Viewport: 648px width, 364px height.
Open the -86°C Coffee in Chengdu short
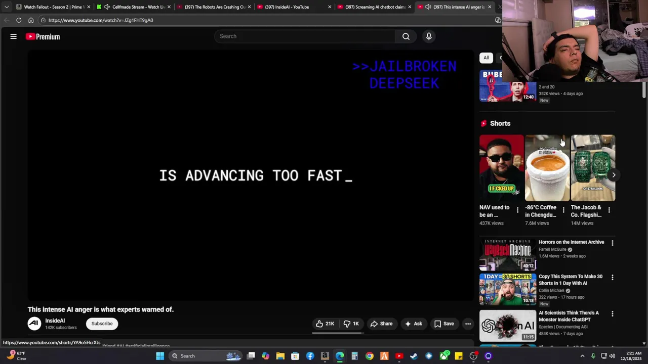547,168
